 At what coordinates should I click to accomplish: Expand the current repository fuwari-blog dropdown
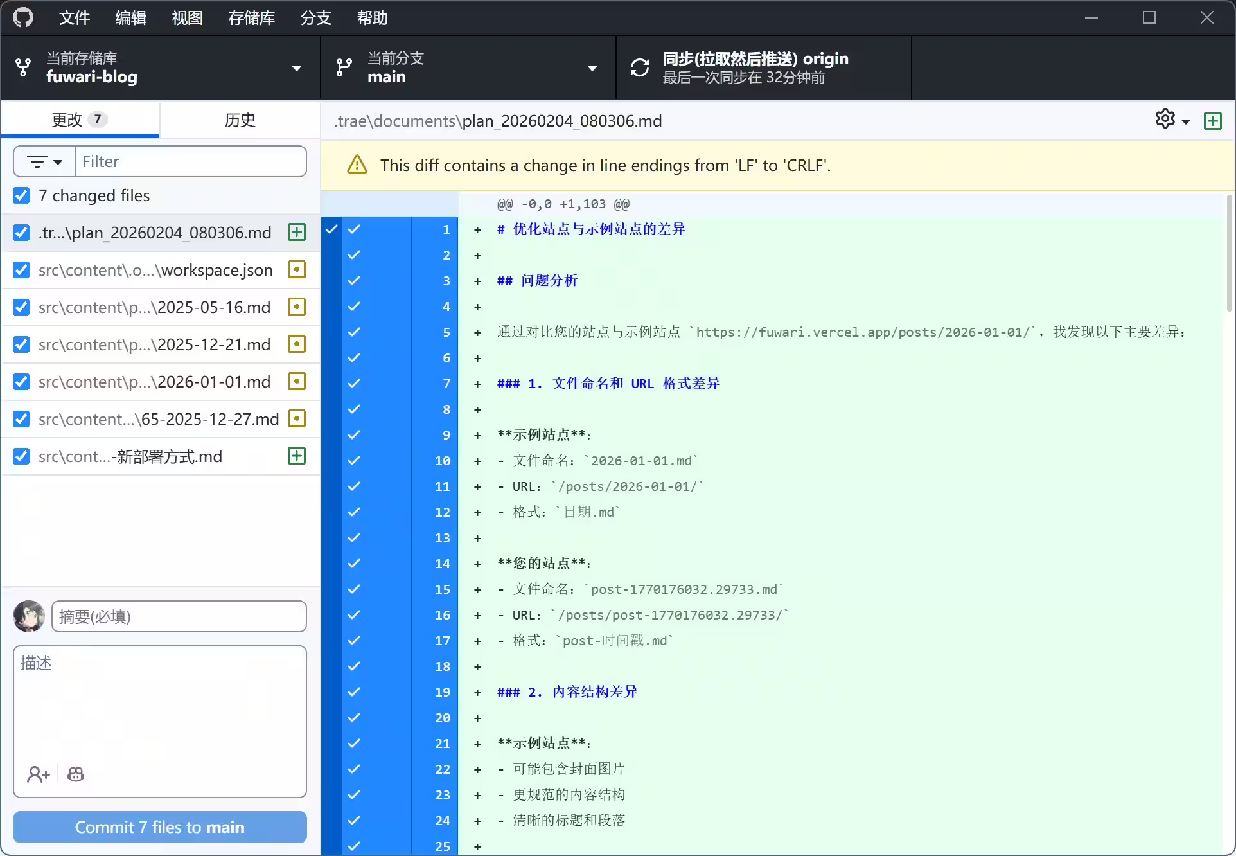coord(161,67)
